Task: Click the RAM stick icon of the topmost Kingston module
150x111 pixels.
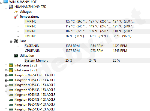Action: (11, 75)
